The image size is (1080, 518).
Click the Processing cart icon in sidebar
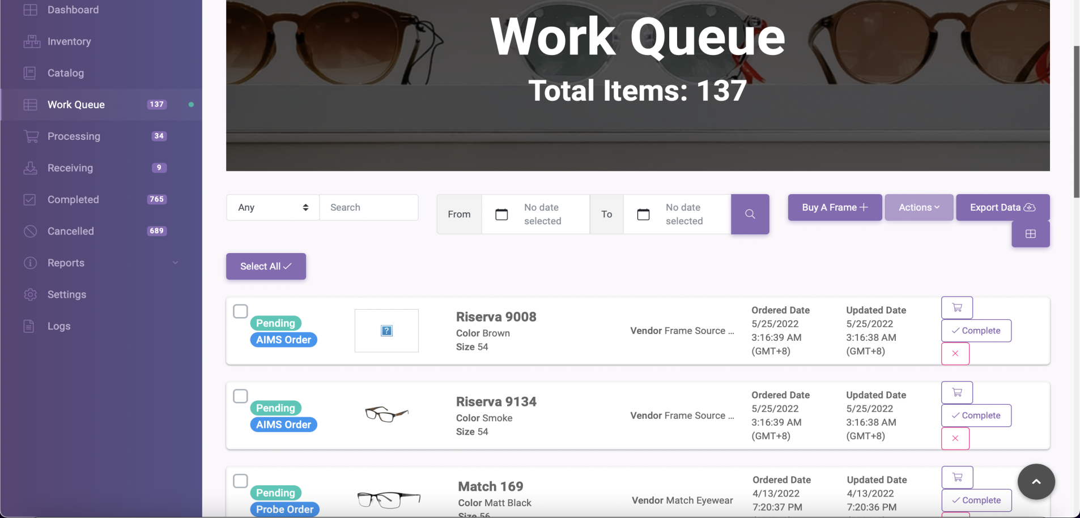pos(31,136)
